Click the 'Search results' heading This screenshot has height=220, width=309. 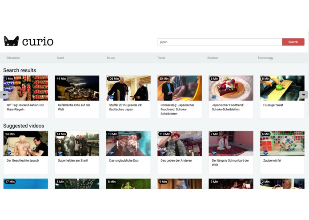[x=20, y=70]
